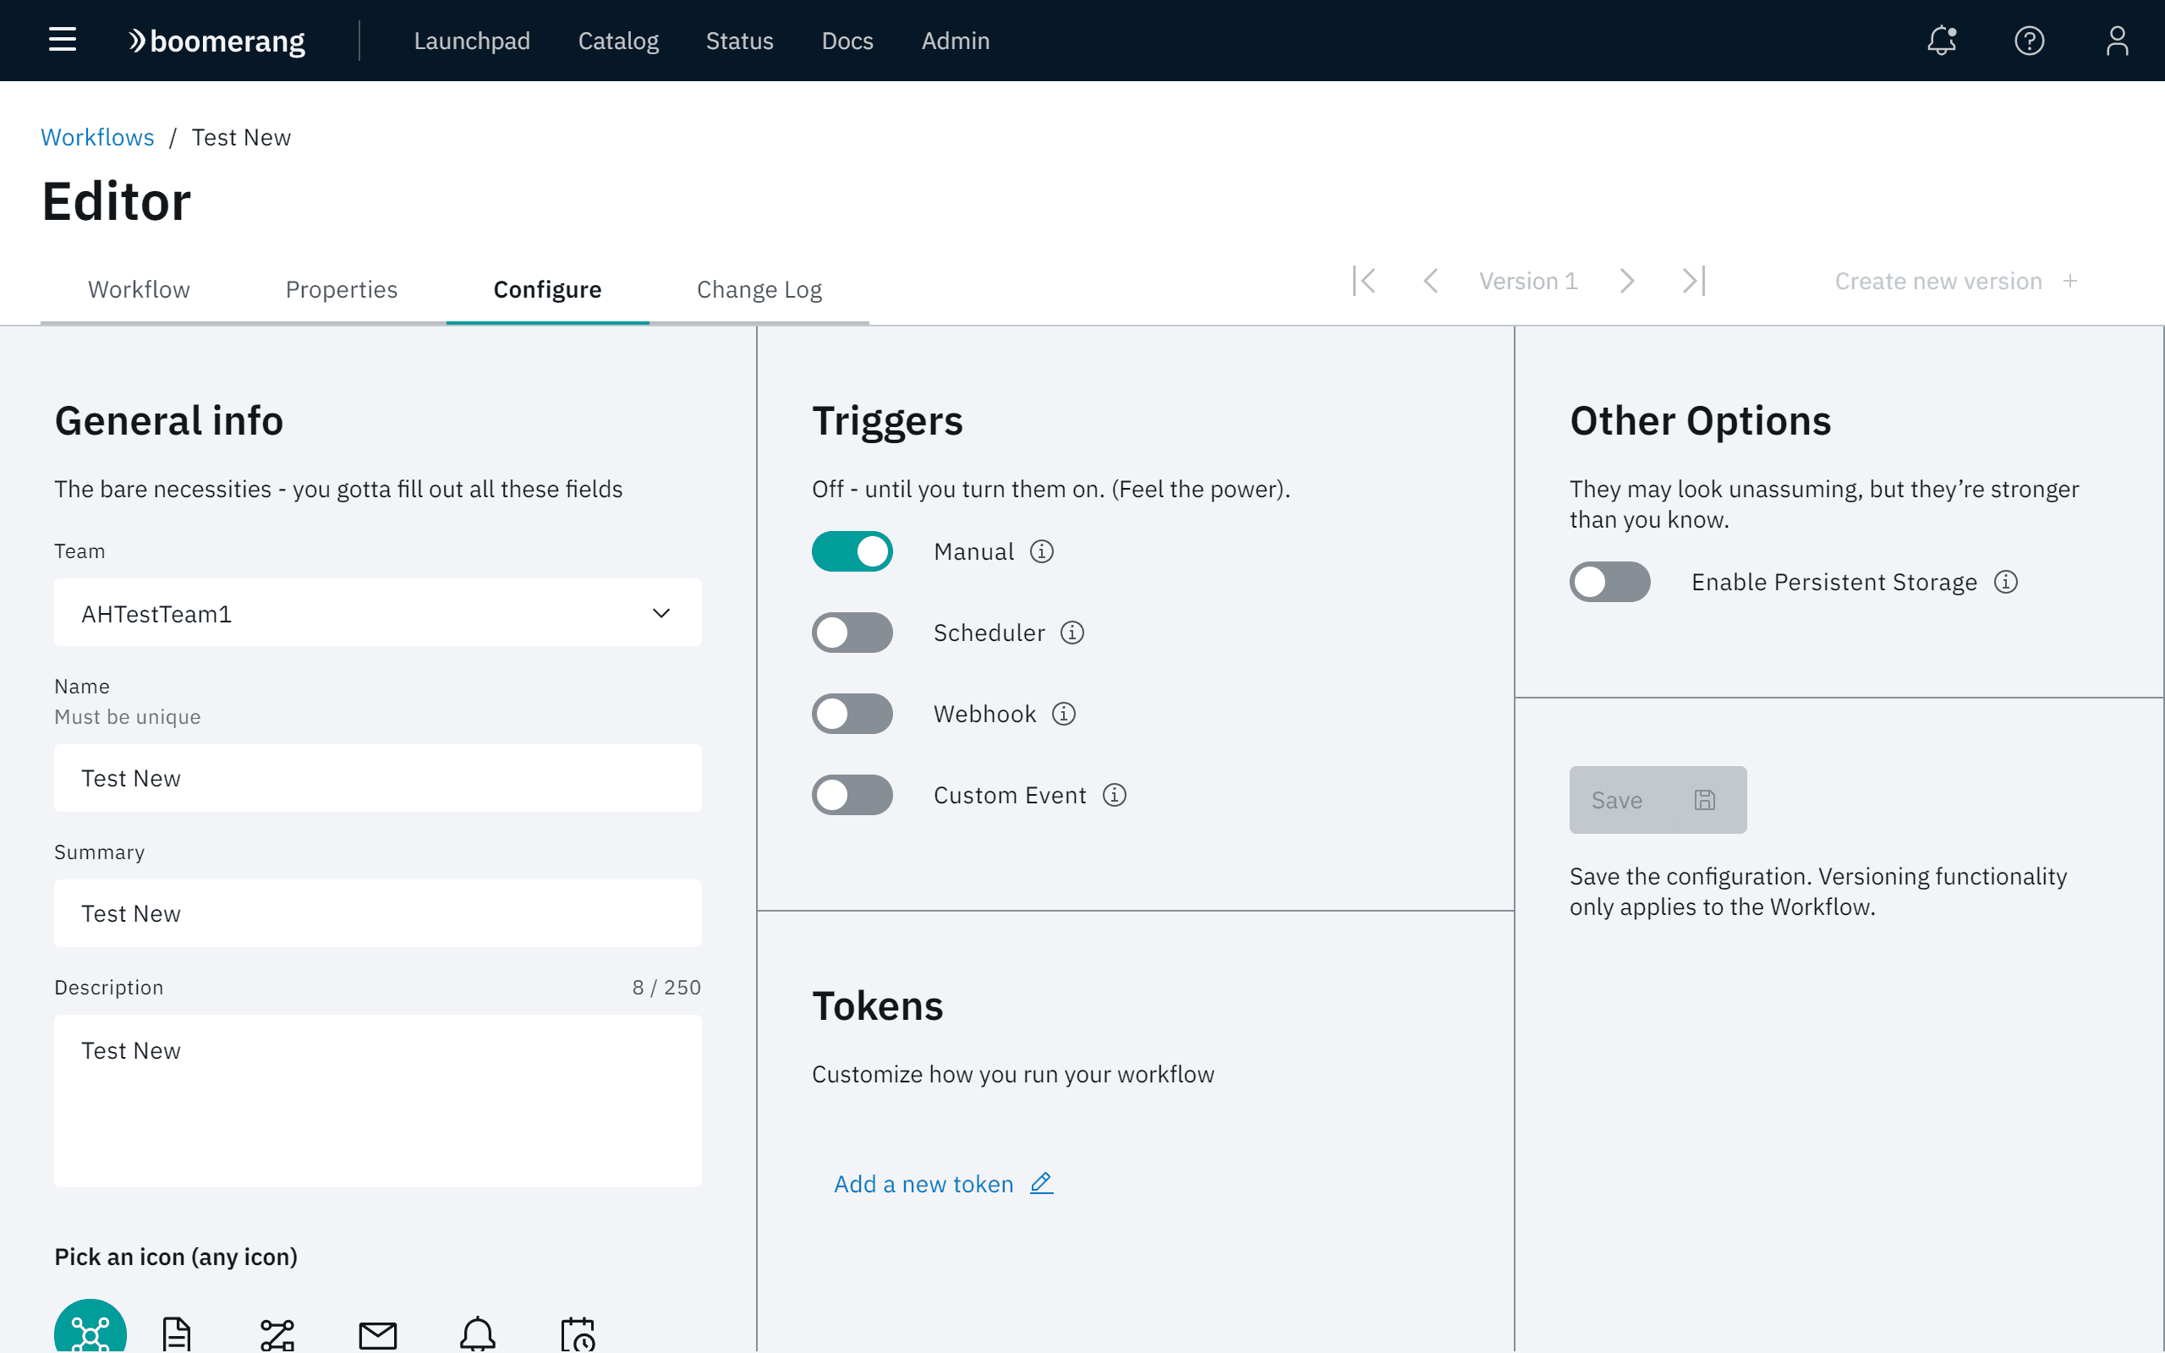
Task: Open the Team dropdown showing AHTestTeam1
Action: pos(377,613)
